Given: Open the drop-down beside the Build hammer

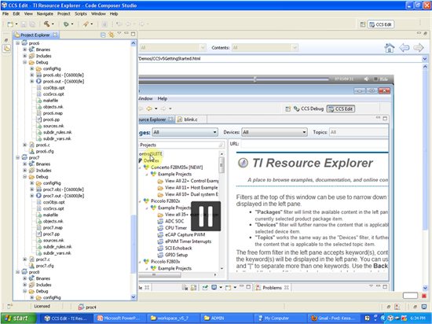Looking at the screenshot, I should (x=53, y=24).
